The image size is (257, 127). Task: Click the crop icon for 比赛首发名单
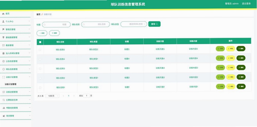click(4, 100)
